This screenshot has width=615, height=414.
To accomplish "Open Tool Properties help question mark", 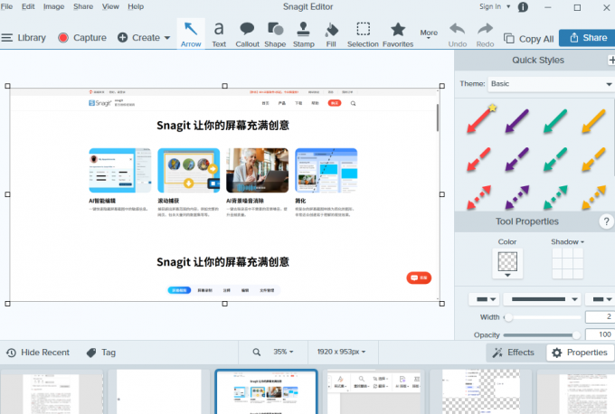I will 606,221.
